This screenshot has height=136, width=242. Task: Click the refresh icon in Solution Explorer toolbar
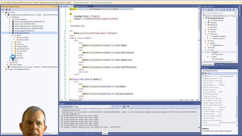pos(224,10)
